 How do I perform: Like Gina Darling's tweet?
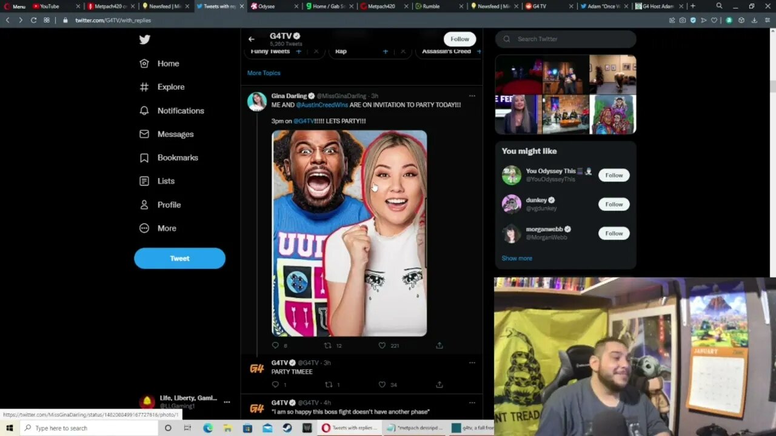click(x=382, y=346)
